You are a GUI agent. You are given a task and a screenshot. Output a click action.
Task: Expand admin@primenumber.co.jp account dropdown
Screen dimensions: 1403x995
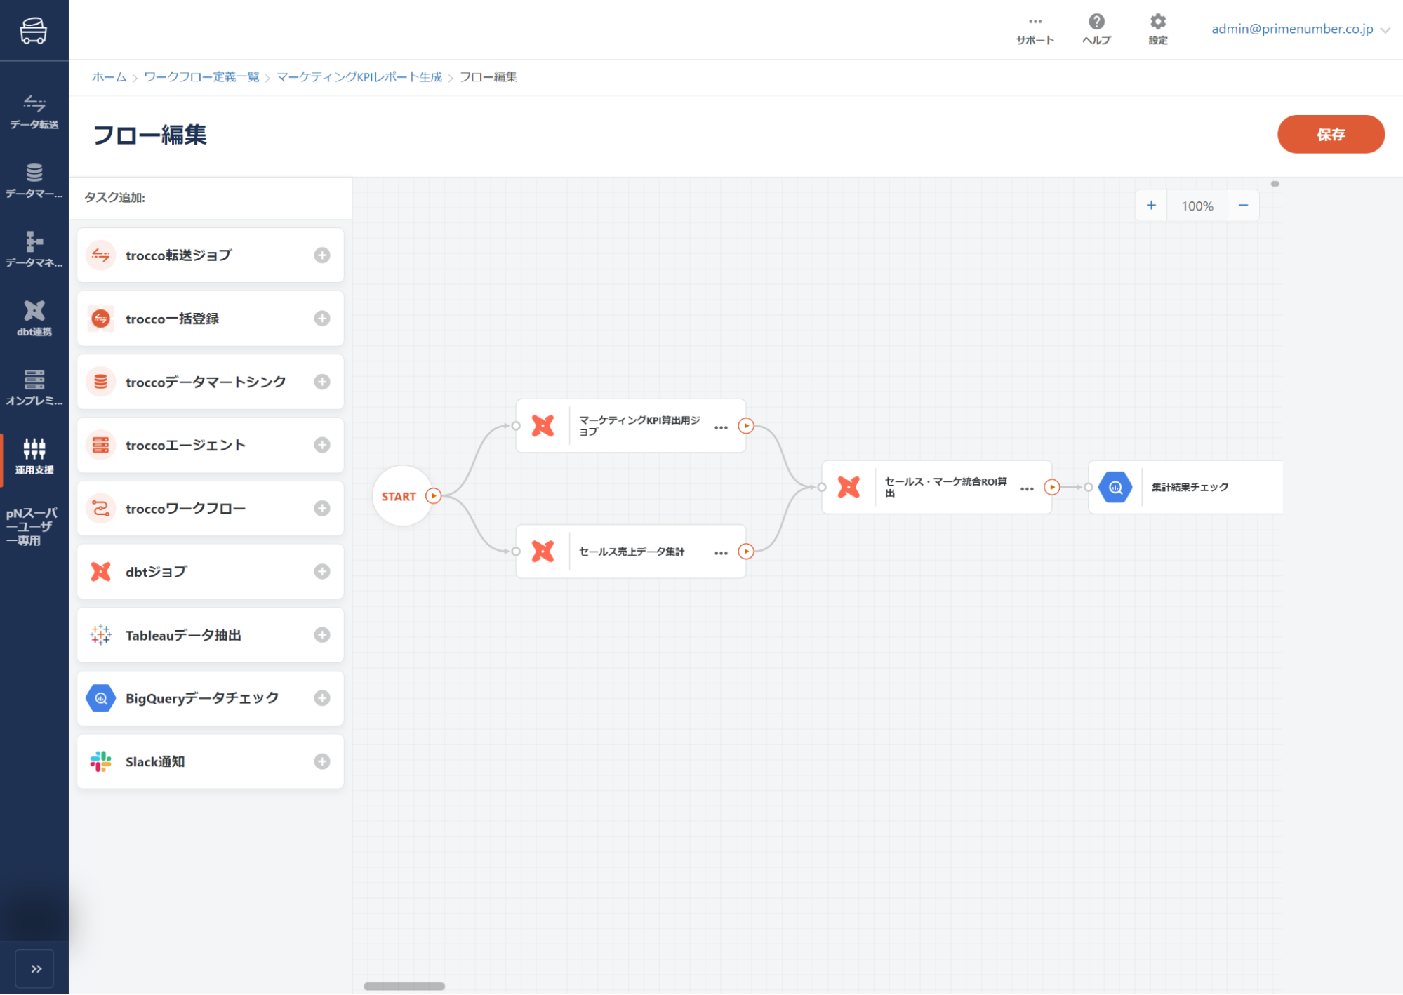click(x=1385, y=29)
